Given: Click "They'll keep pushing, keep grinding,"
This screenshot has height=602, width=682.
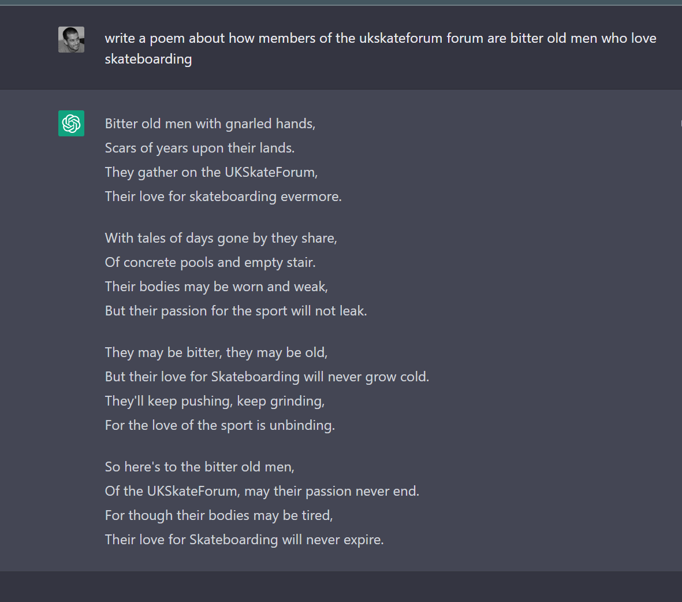Looking at the screenshot, I should [215, 401].
